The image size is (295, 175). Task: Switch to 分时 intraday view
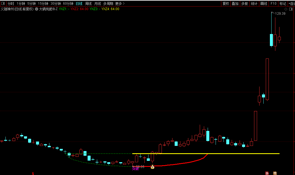(x=11, y=4)
